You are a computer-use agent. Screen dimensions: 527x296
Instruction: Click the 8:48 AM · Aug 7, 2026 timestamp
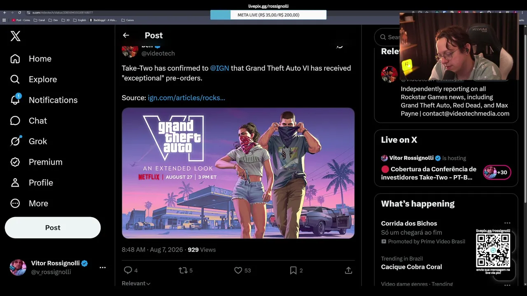click(x=152, y=250)
